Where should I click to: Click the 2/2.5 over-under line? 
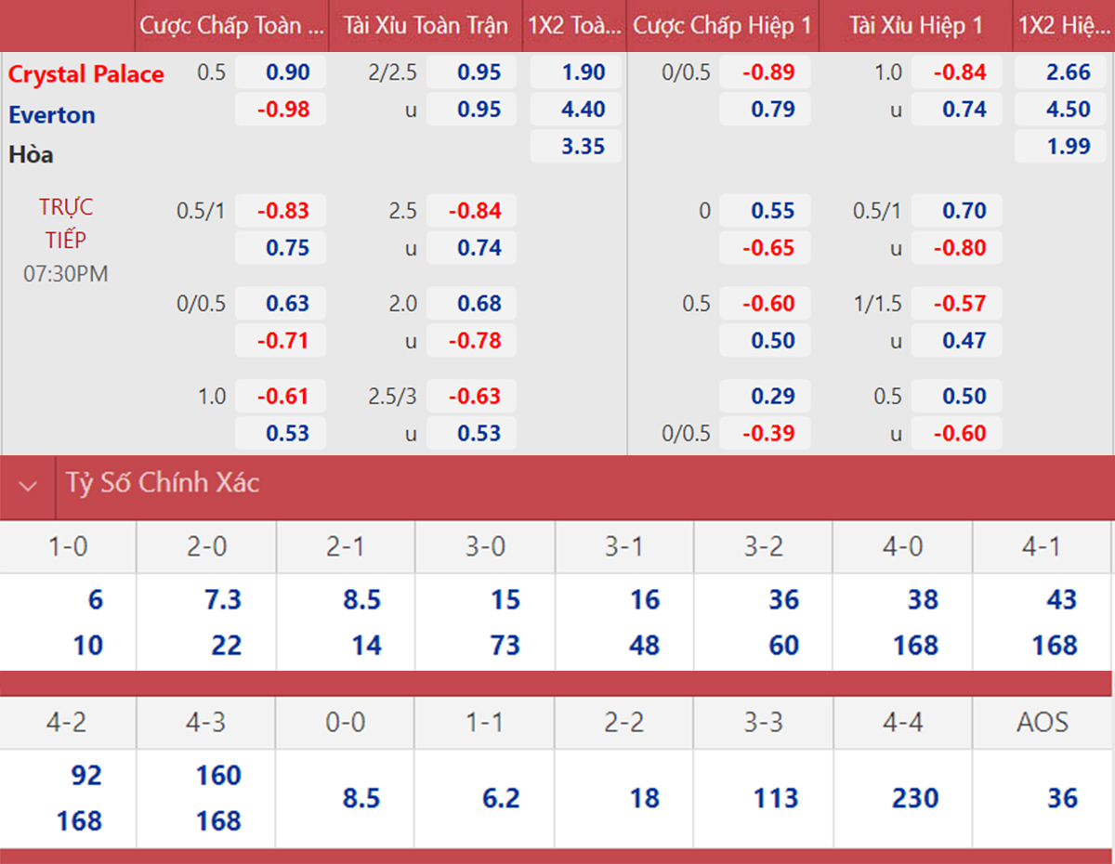click(393, 72)
